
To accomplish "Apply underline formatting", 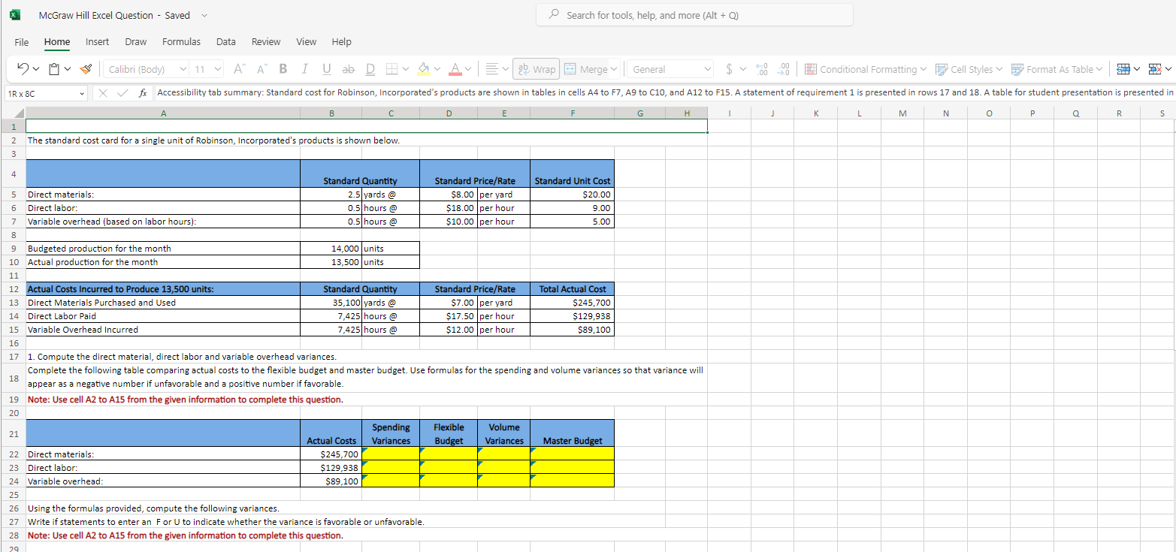I will [x=325, y=68].
